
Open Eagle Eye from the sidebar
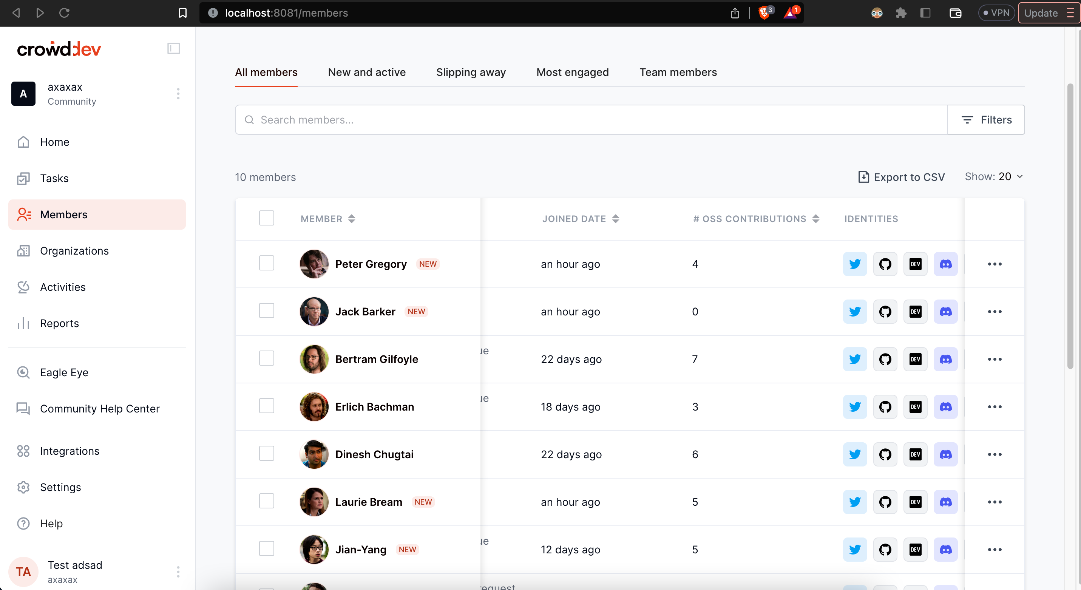pyautogui.click(x=64, y=372)
